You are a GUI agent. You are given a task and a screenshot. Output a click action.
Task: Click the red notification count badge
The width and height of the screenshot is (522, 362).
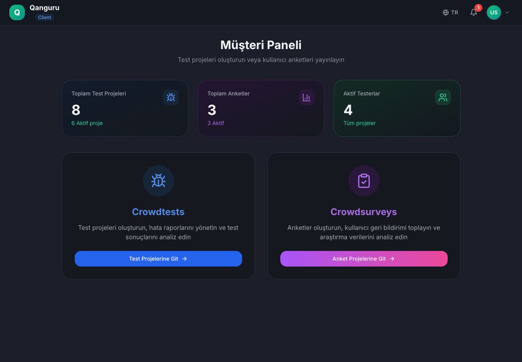click(478, 7)
